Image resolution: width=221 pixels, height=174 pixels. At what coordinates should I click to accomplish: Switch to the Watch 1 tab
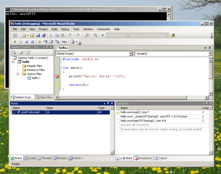[76, 158]
